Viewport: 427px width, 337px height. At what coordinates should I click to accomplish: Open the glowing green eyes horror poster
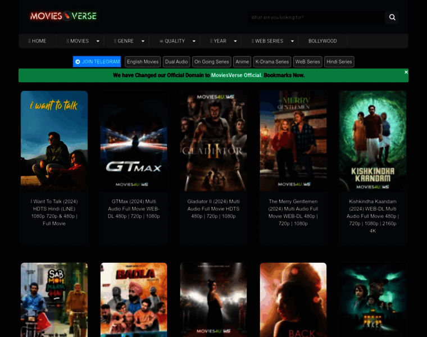pyautogui.click(x=373, y=300)
